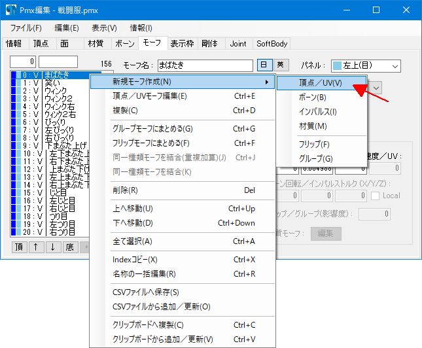Image resolution: width=422 pixels, height=348 pixels.
Task: Select 下へ移動(D) menu entry
Action: pyautogui.click(x=183, y=223)
